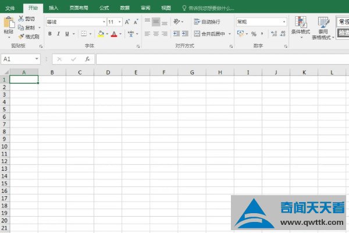The width and height of the screenshot is (349, 233).
Task: Toggle Bold formatting
Action: pos(50,34)
